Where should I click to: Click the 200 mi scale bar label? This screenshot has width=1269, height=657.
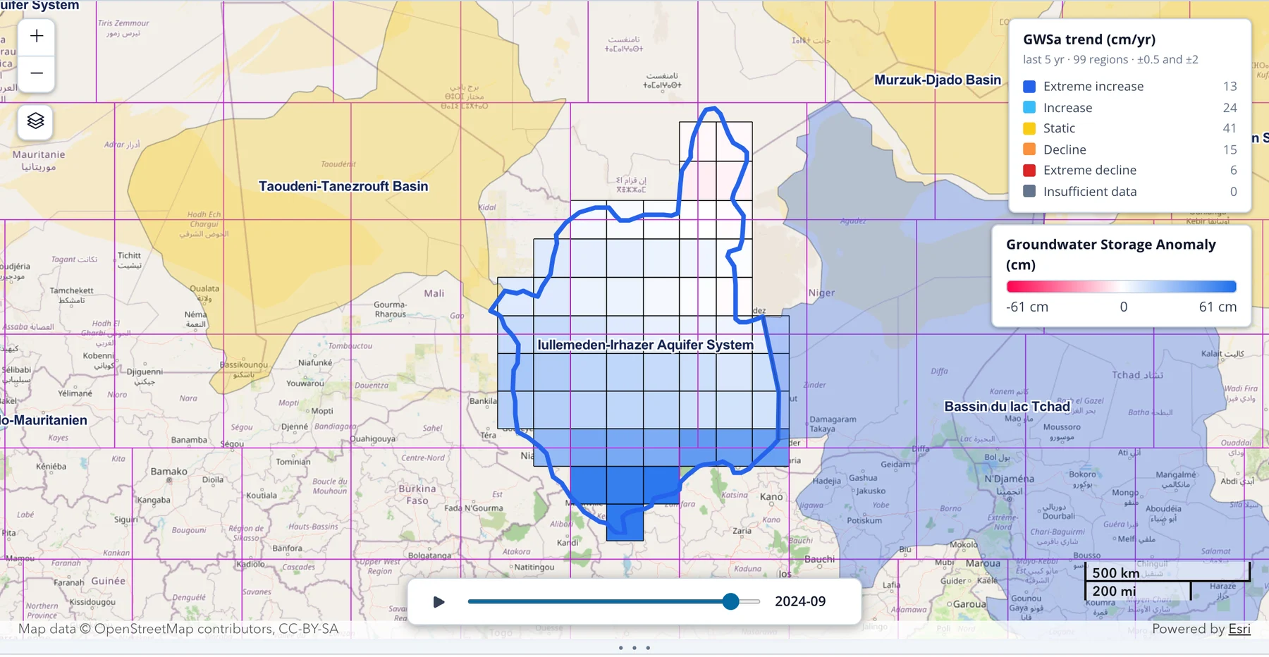click(1114, 591)
